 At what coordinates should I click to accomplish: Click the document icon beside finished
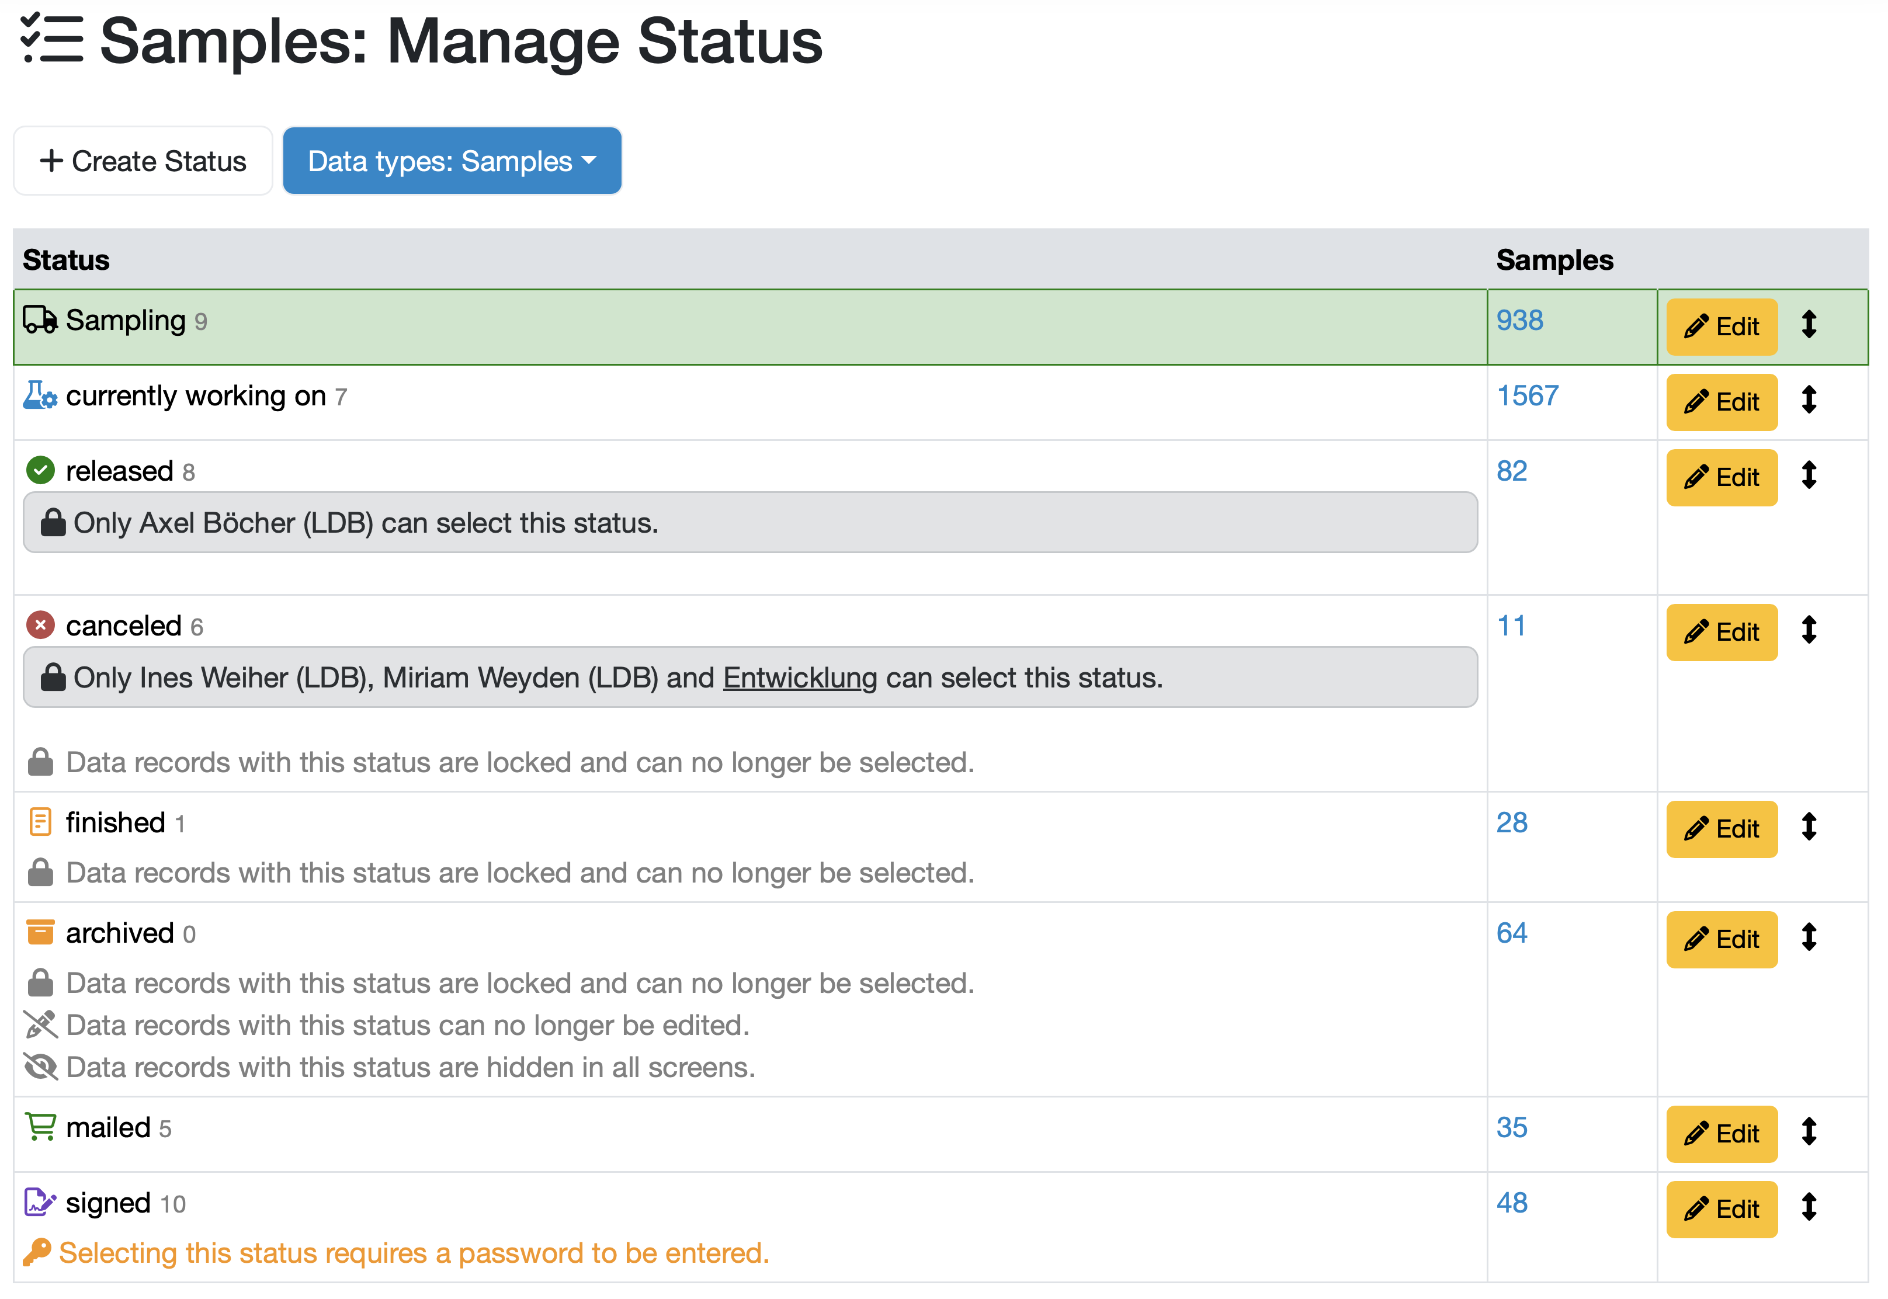(40, 822)
